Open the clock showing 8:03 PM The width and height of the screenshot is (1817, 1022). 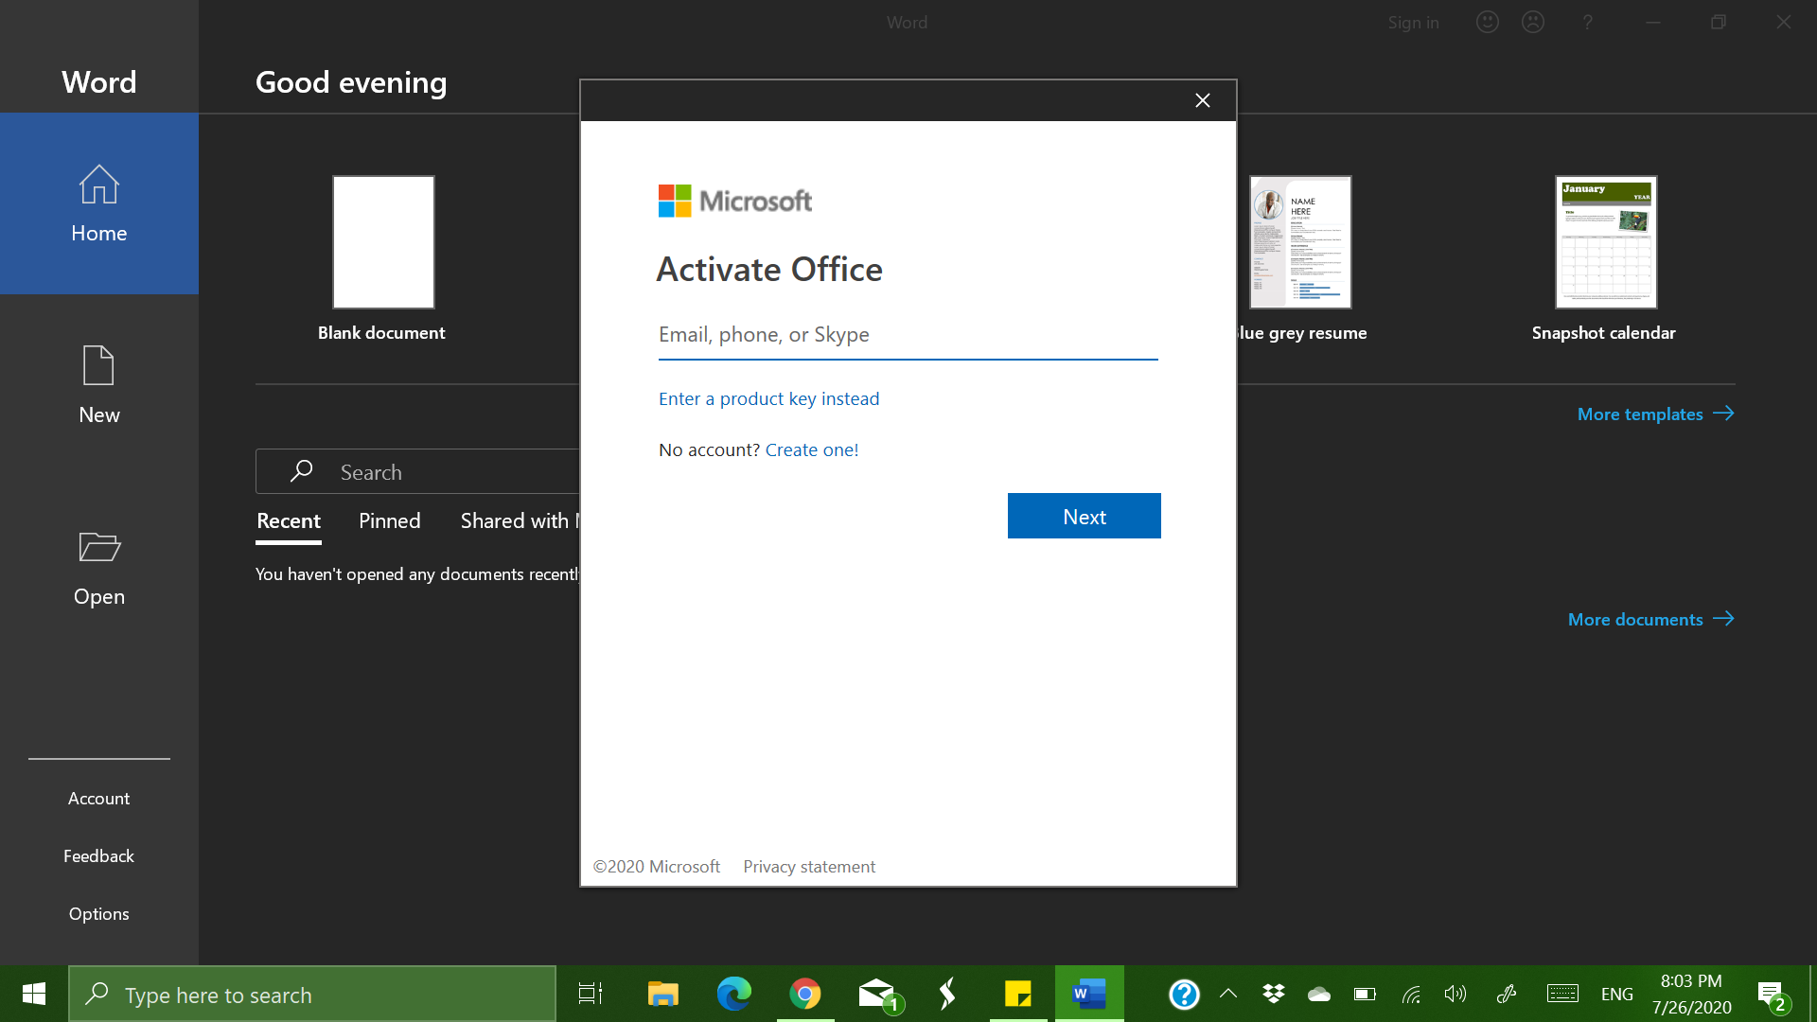1691,994
